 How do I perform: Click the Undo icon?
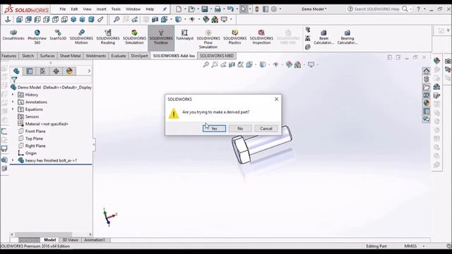pos(230,9)
